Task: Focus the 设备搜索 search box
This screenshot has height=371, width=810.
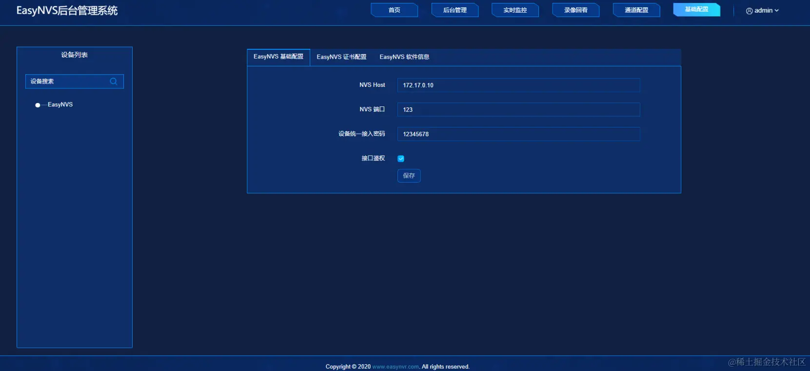Action: tap(75, 82)
